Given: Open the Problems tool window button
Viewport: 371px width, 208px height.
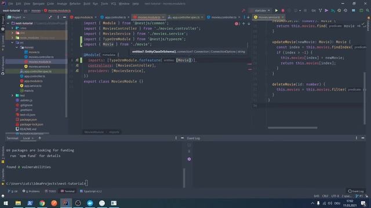Looking at the screenshot, I should pos(31,191).
